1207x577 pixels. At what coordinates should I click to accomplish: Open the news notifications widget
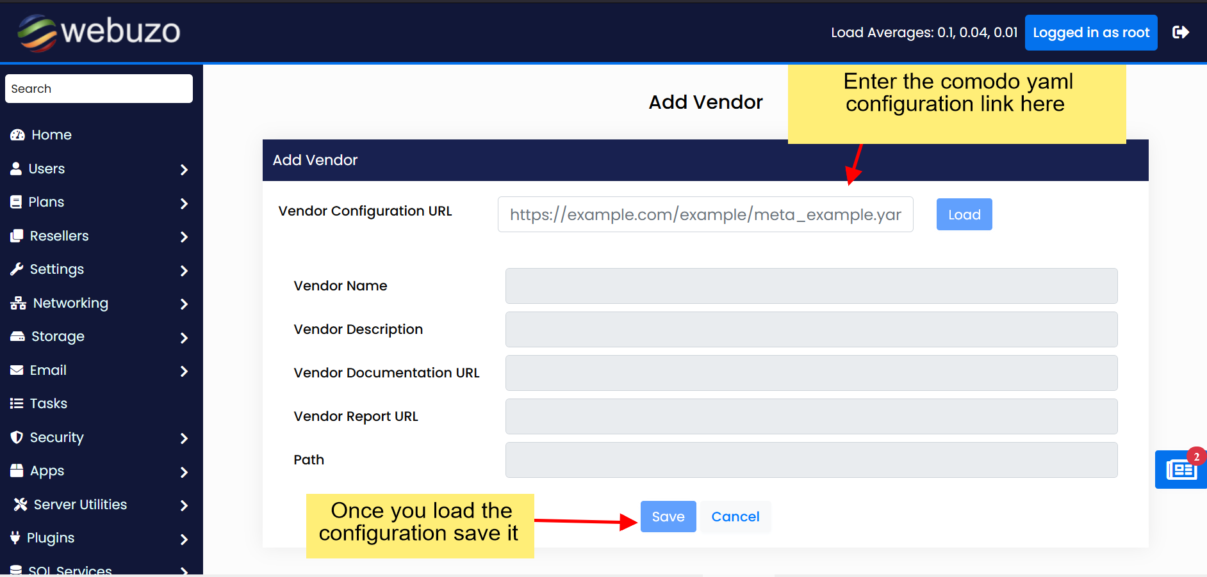point(1181,470)
